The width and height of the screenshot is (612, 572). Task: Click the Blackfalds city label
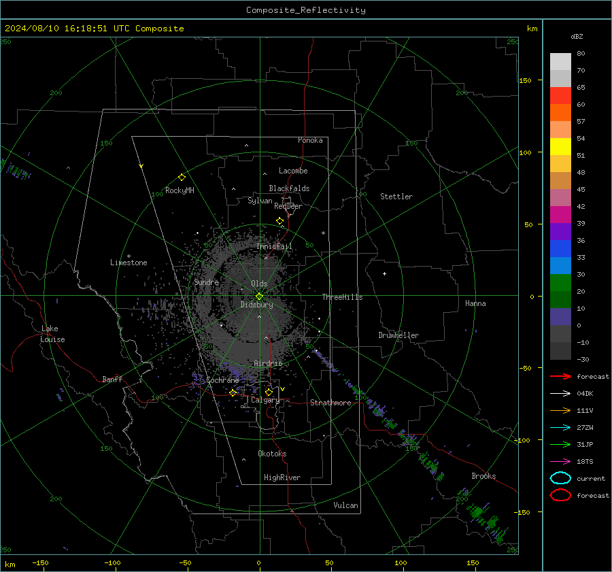click(289, 188)
